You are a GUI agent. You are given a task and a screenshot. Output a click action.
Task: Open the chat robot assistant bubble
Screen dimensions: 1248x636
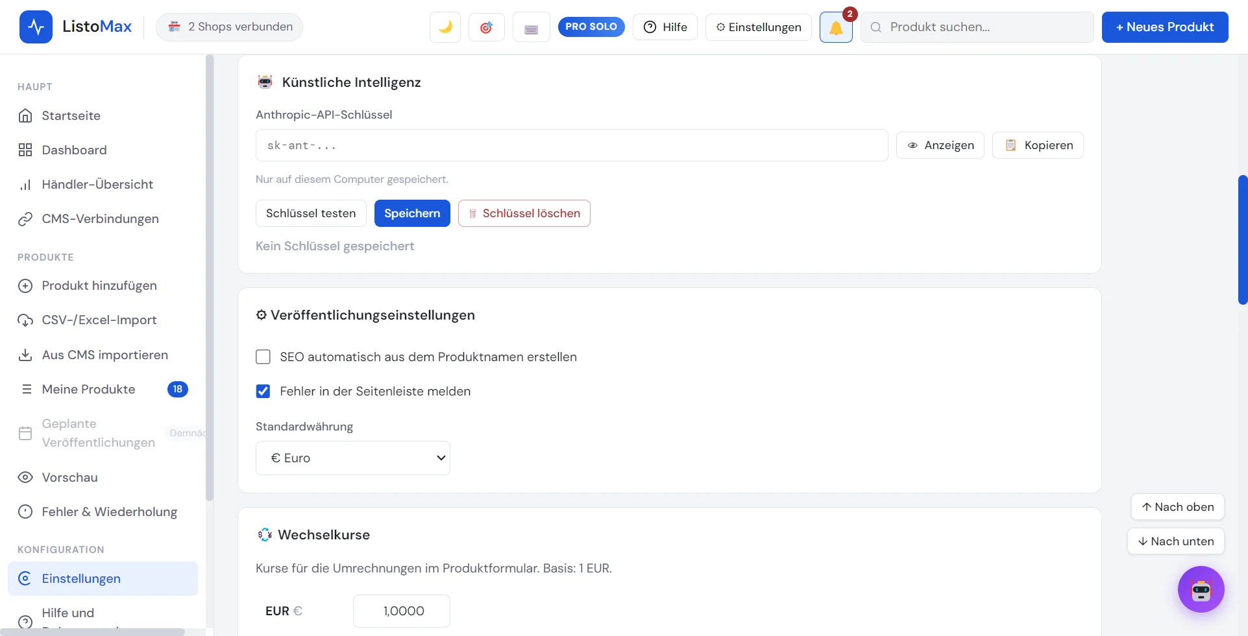coord(1201,589)
